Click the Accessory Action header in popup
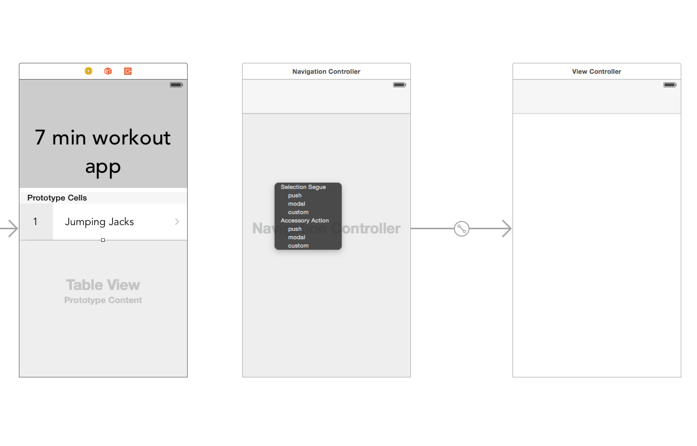The height and width of the screenshot is (446, 697). pos(305,221)
